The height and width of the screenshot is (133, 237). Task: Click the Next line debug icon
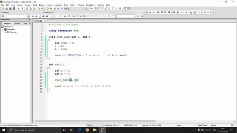pyautogui.click(x=99, y=8)
